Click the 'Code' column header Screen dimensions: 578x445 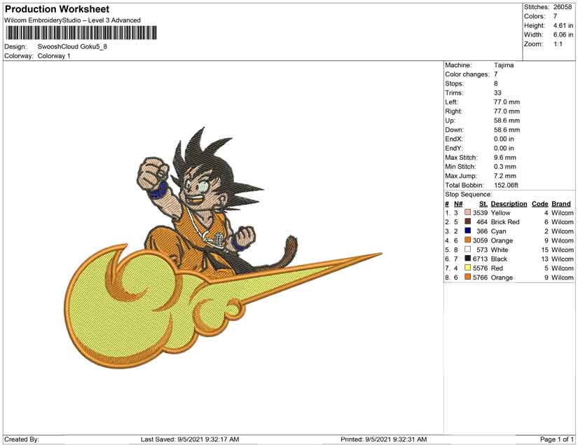click(x=540, y=204)
